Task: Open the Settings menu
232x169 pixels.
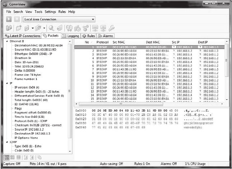Action: click(50, 12)
